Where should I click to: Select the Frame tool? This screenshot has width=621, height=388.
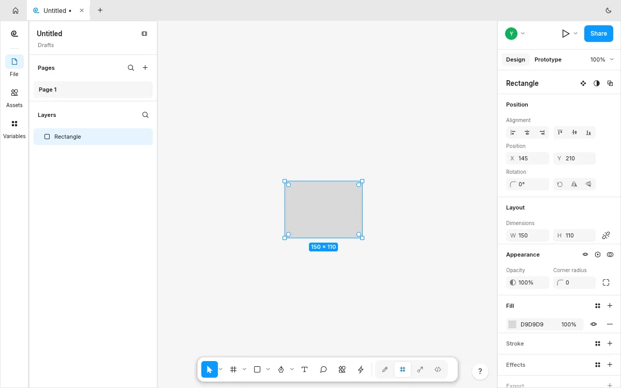click(x=233, y=369)
